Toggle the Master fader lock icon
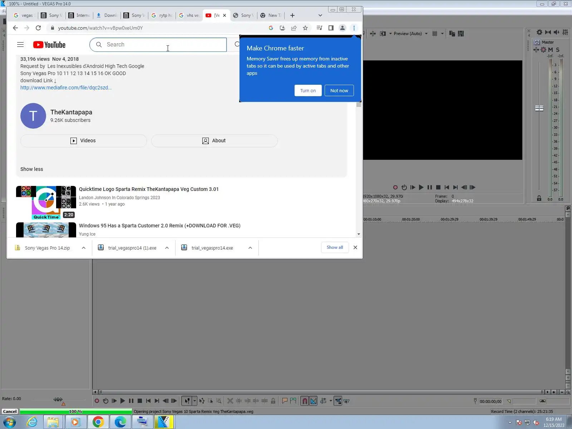Viewport: 572px width, 429px height. coord(539,198)
